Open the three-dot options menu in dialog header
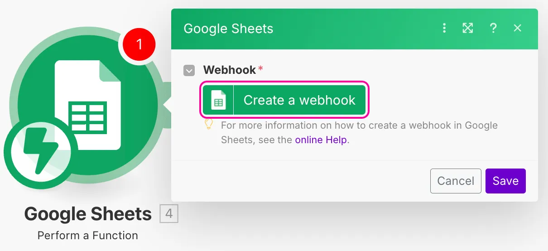548x251 pixels. point(444,29)
